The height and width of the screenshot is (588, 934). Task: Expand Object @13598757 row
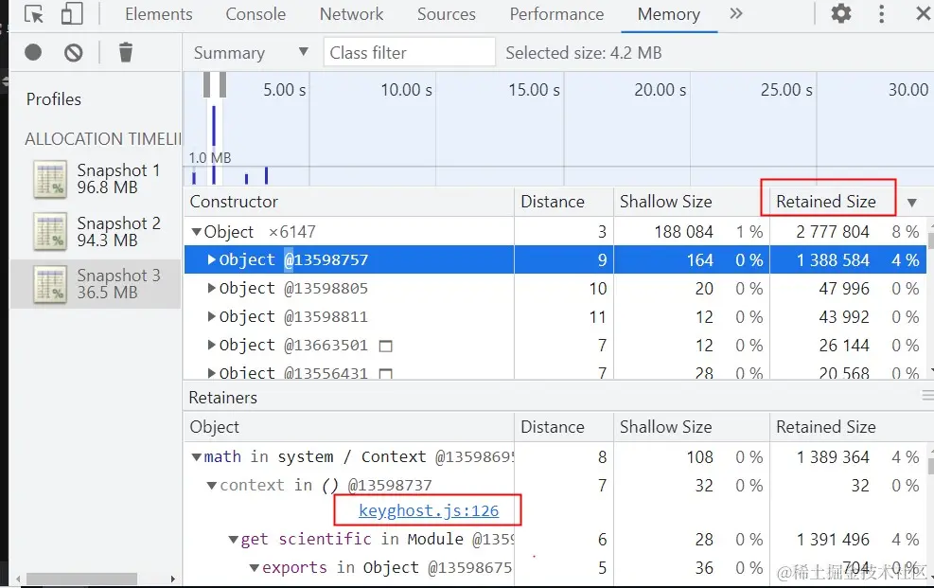click(211, 259)
